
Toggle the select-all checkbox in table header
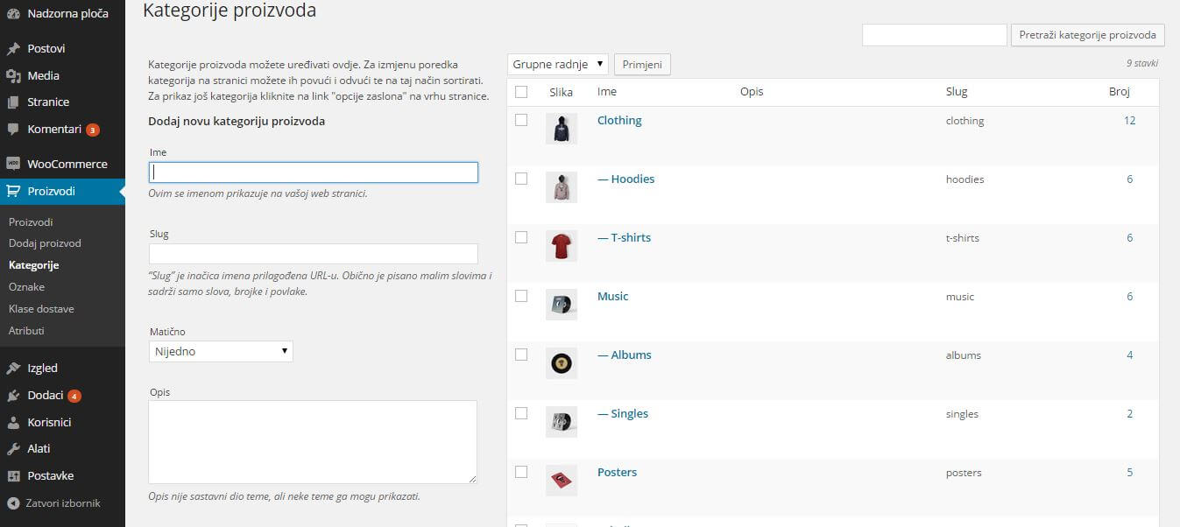click(x=521, y=92)
